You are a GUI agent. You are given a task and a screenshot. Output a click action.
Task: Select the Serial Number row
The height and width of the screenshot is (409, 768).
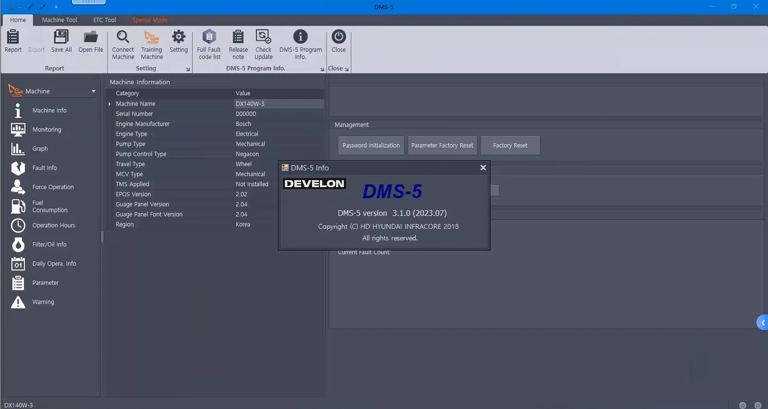216,114
